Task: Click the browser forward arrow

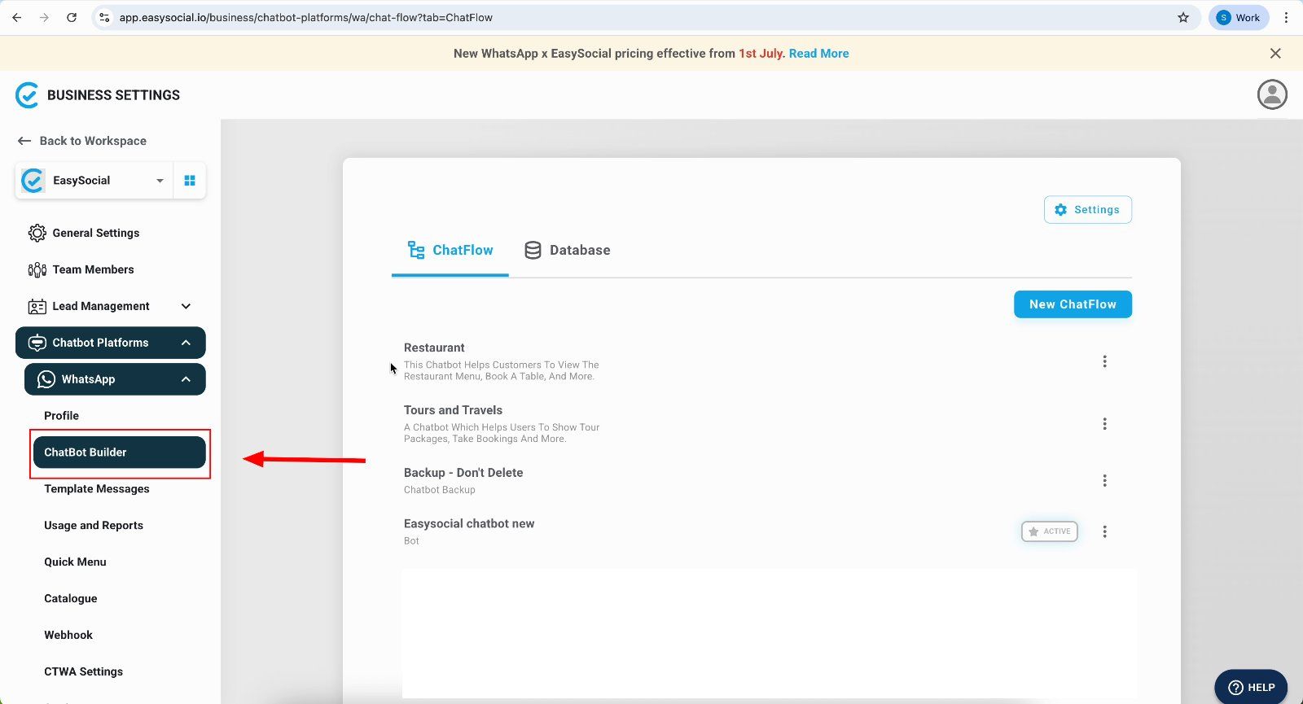Action: click(44, 17)
